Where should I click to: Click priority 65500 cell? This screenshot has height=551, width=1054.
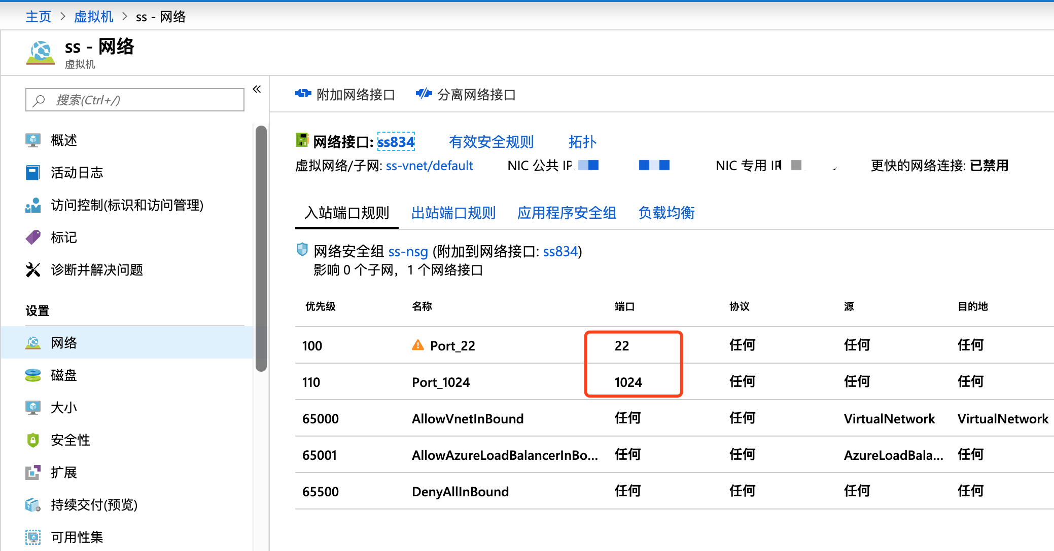pos(321,491)
